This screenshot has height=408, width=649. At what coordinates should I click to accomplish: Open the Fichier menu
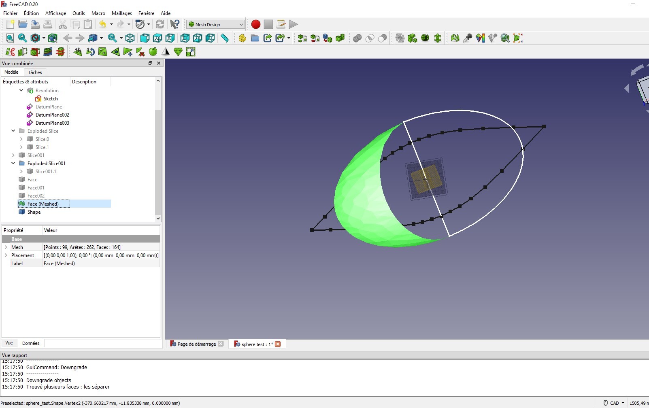11,13
